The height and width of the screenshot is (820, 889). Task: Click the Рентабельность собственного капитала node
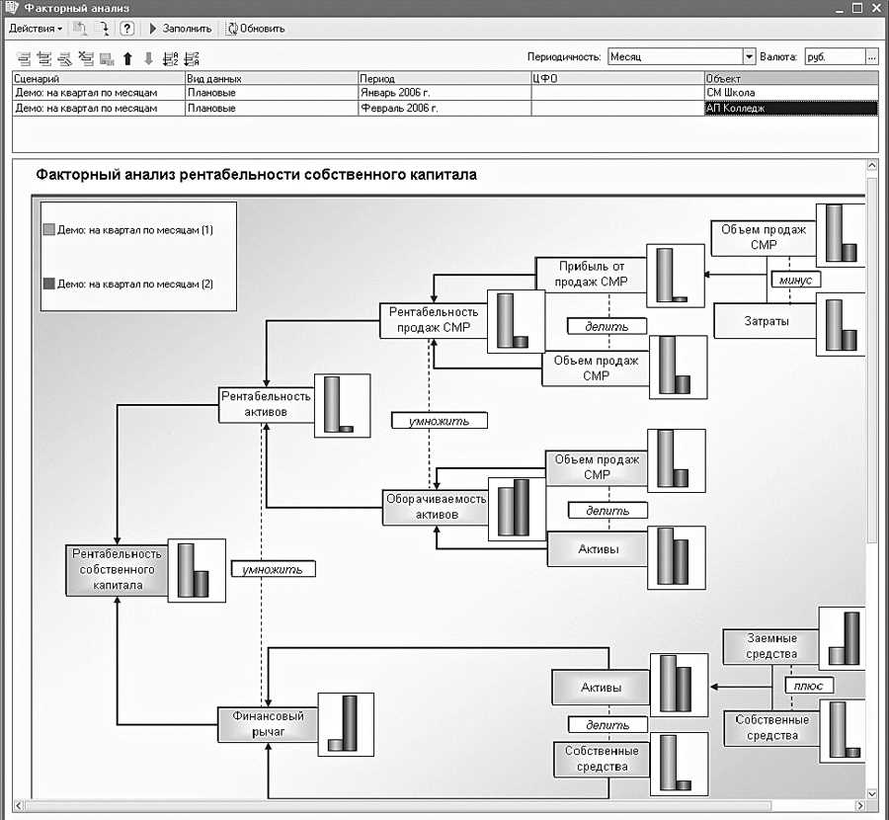[x=114, y=569]
